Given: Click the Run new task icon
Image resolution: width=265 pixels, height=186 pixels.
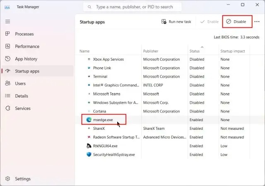Looking at the screenshot, I should (x=164, y=21).
